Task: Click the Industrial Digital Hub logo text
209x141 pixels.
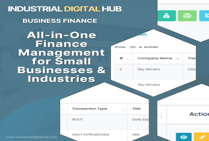Action: pyautogui.click(x=65, y=9)
